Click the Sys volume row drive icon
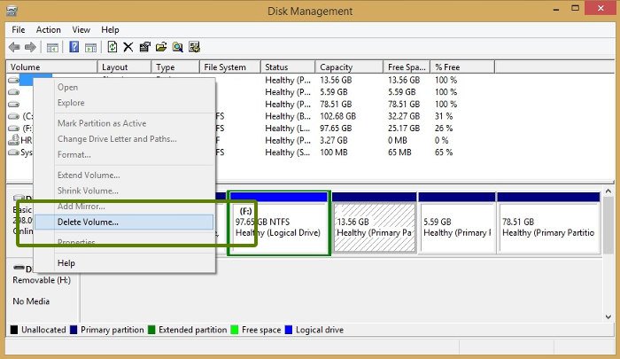The height and width of the screenshot is (359, 620). coord(13,152)
